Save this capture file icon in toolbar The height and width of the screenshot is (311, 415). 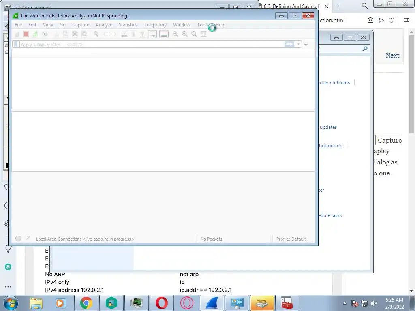[x=66, y=34]
